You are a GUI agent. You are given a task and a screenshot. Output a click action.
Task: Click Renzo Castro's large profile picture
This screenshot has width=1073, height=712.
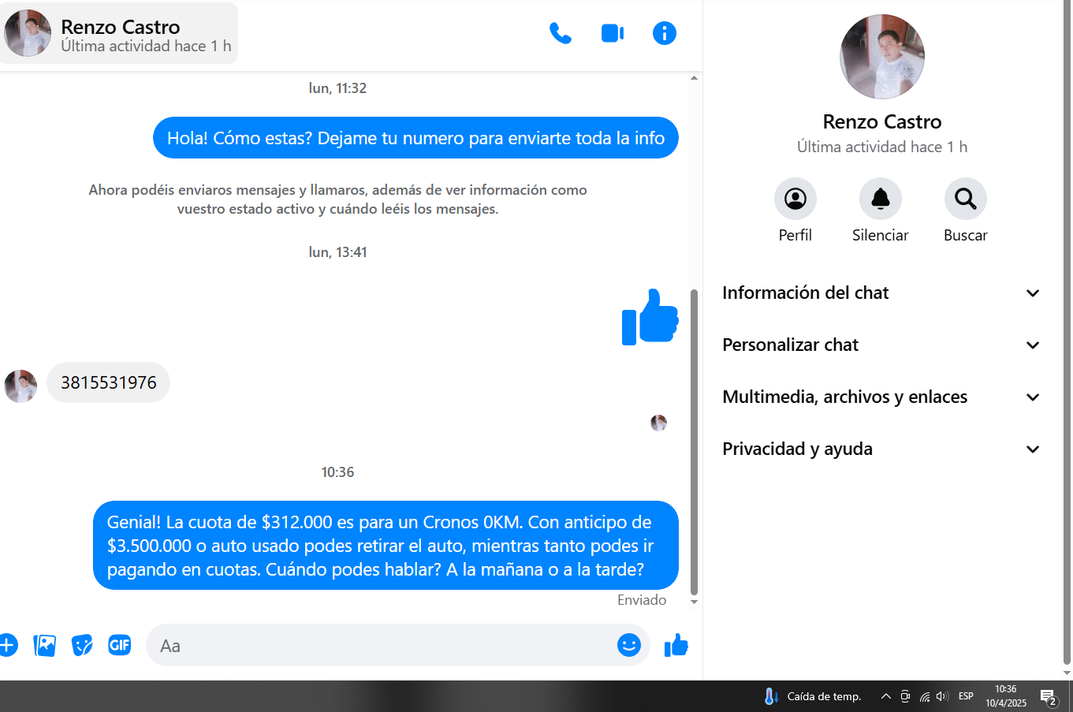point(881,57)
